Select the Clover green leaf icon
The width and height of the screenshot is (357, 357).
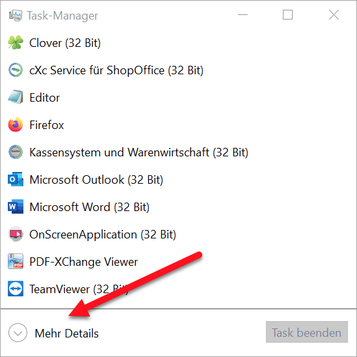(x=16, y=42)
